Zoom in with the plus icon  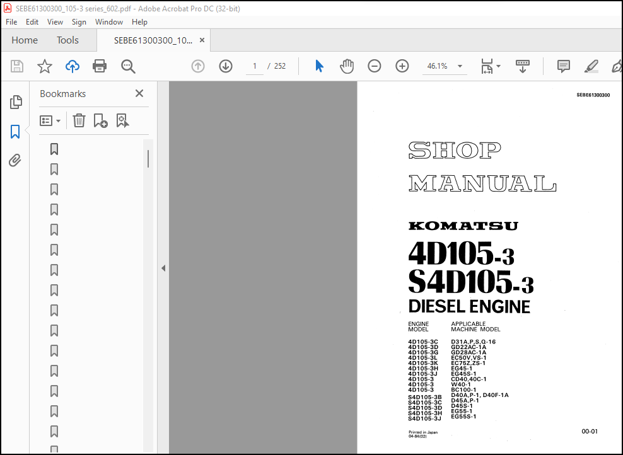402,66
